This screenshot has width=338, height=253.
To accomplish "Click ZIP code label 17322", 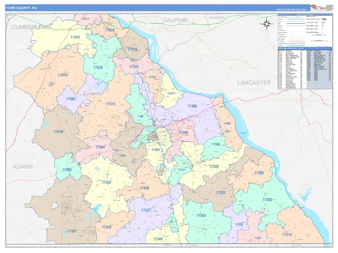I will coord(221,193).
